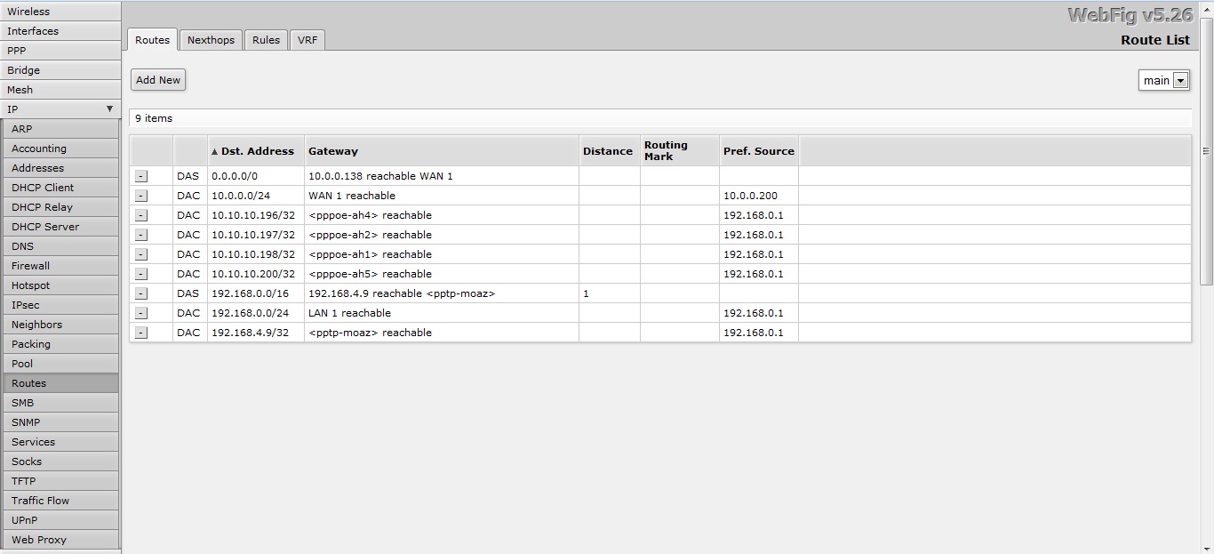This screenshot has height=554, width=1214.
Task: Open Accounting under IP menu
Action: [60, 149]
